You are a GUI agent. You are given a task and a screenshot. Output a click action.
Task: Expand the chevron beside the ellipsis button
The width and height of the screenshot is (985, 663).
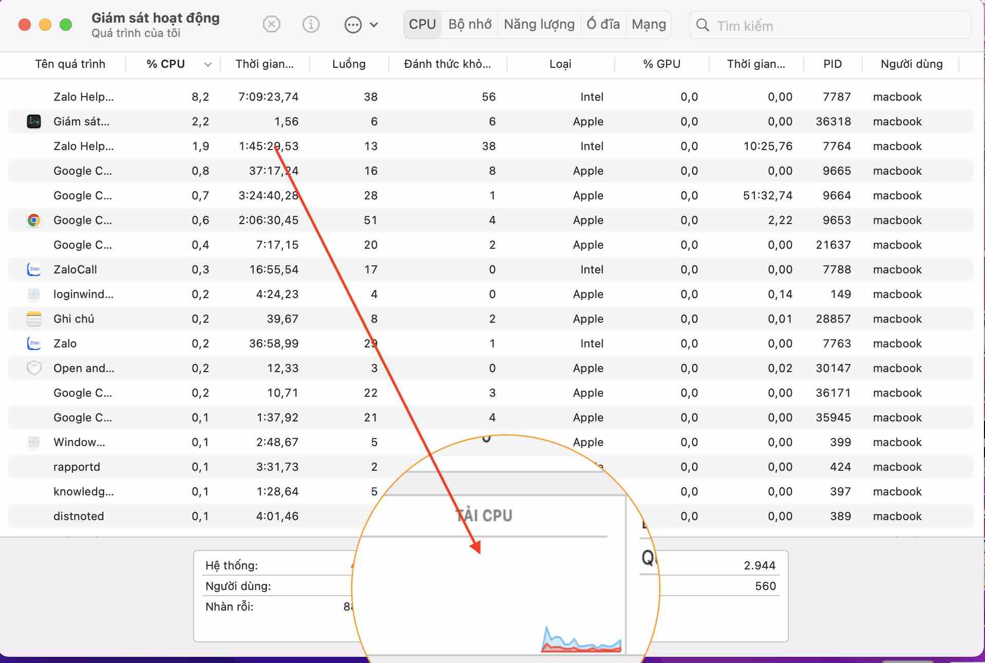pyautogui.click(x=374, y=25)
